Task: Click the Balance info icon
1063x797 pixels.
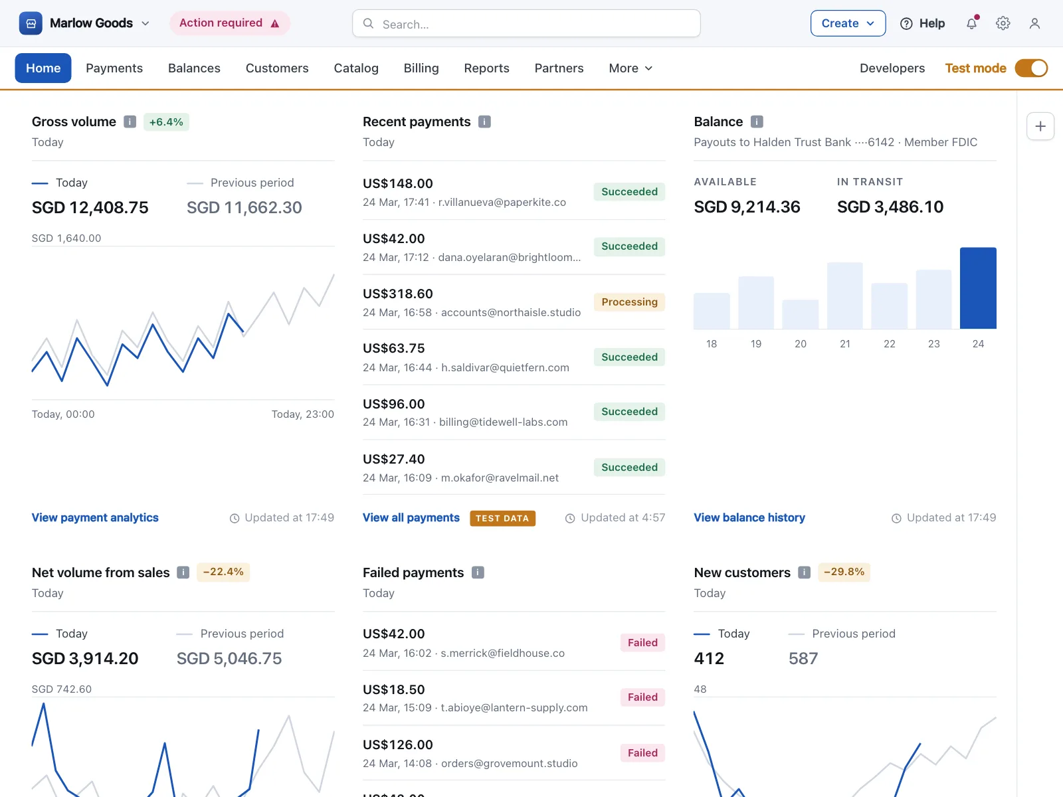Action: [x=757, y=122]
